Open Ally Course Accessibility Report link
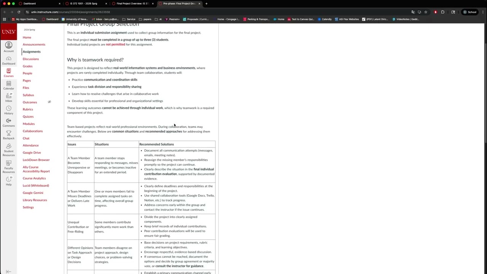 [36, 169]
